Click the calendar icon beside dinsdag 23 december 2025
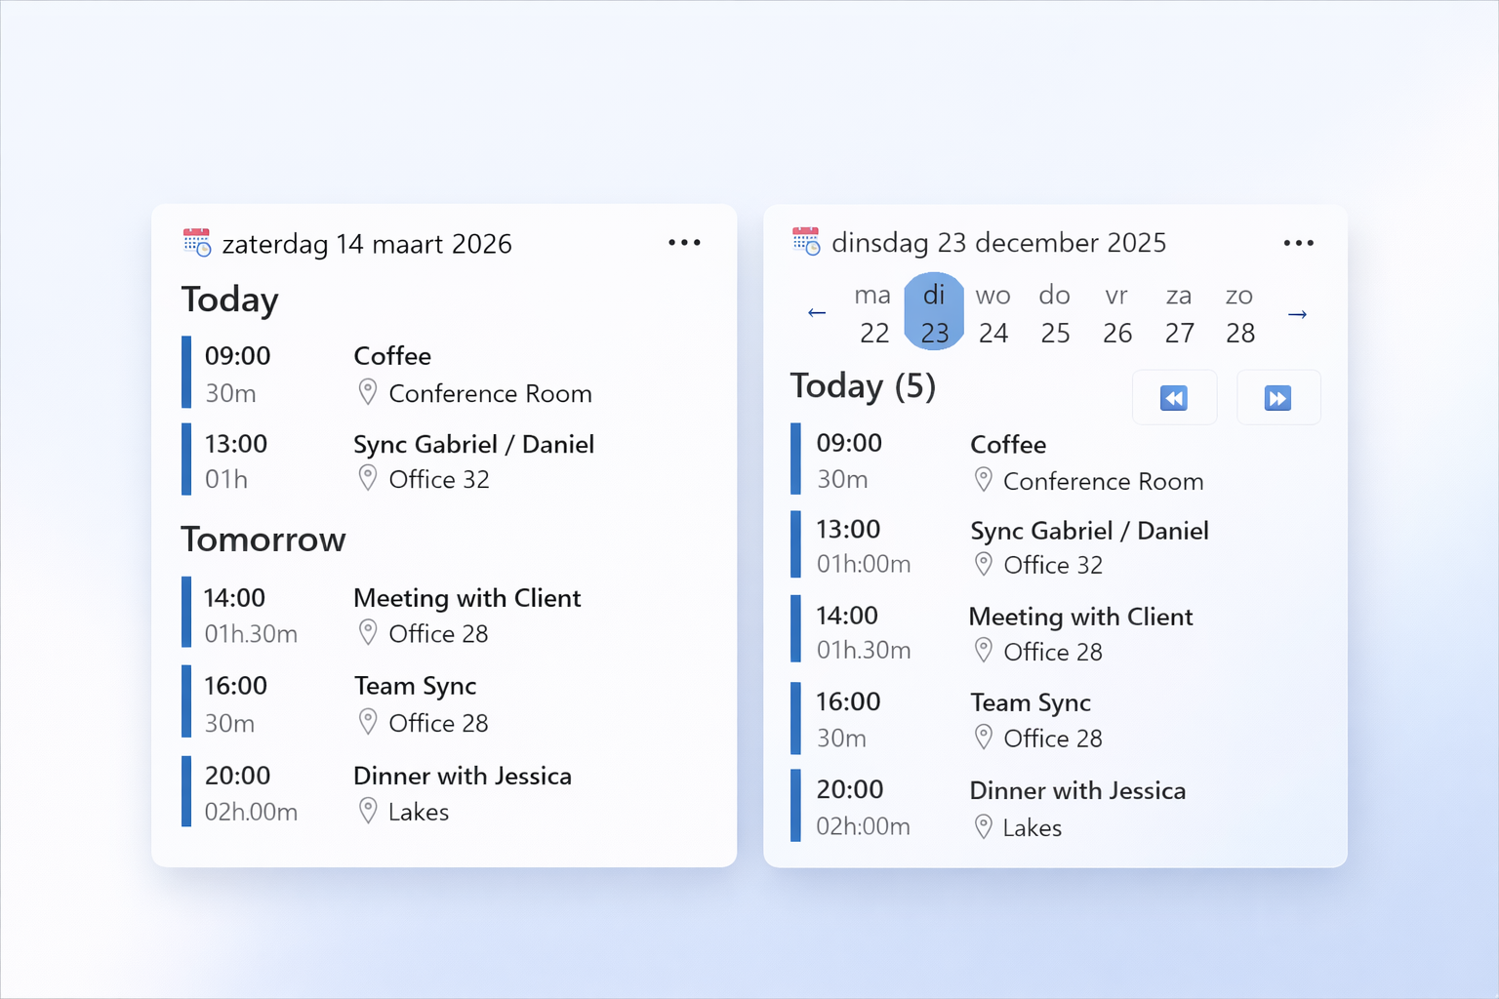 (805, 242)
